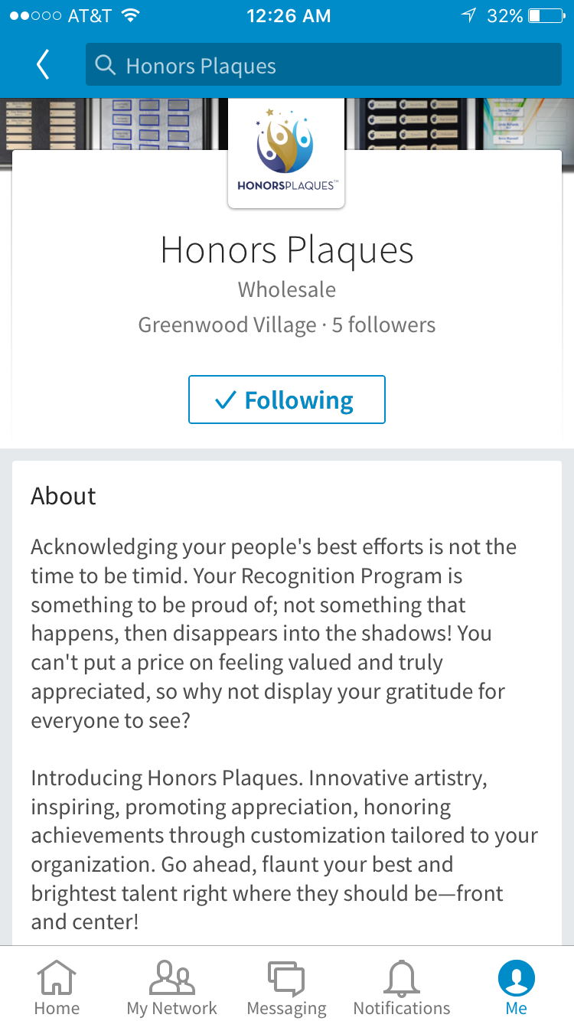View the Notifications bell tab
The image size is (574, 1021).
click(402, 987)
